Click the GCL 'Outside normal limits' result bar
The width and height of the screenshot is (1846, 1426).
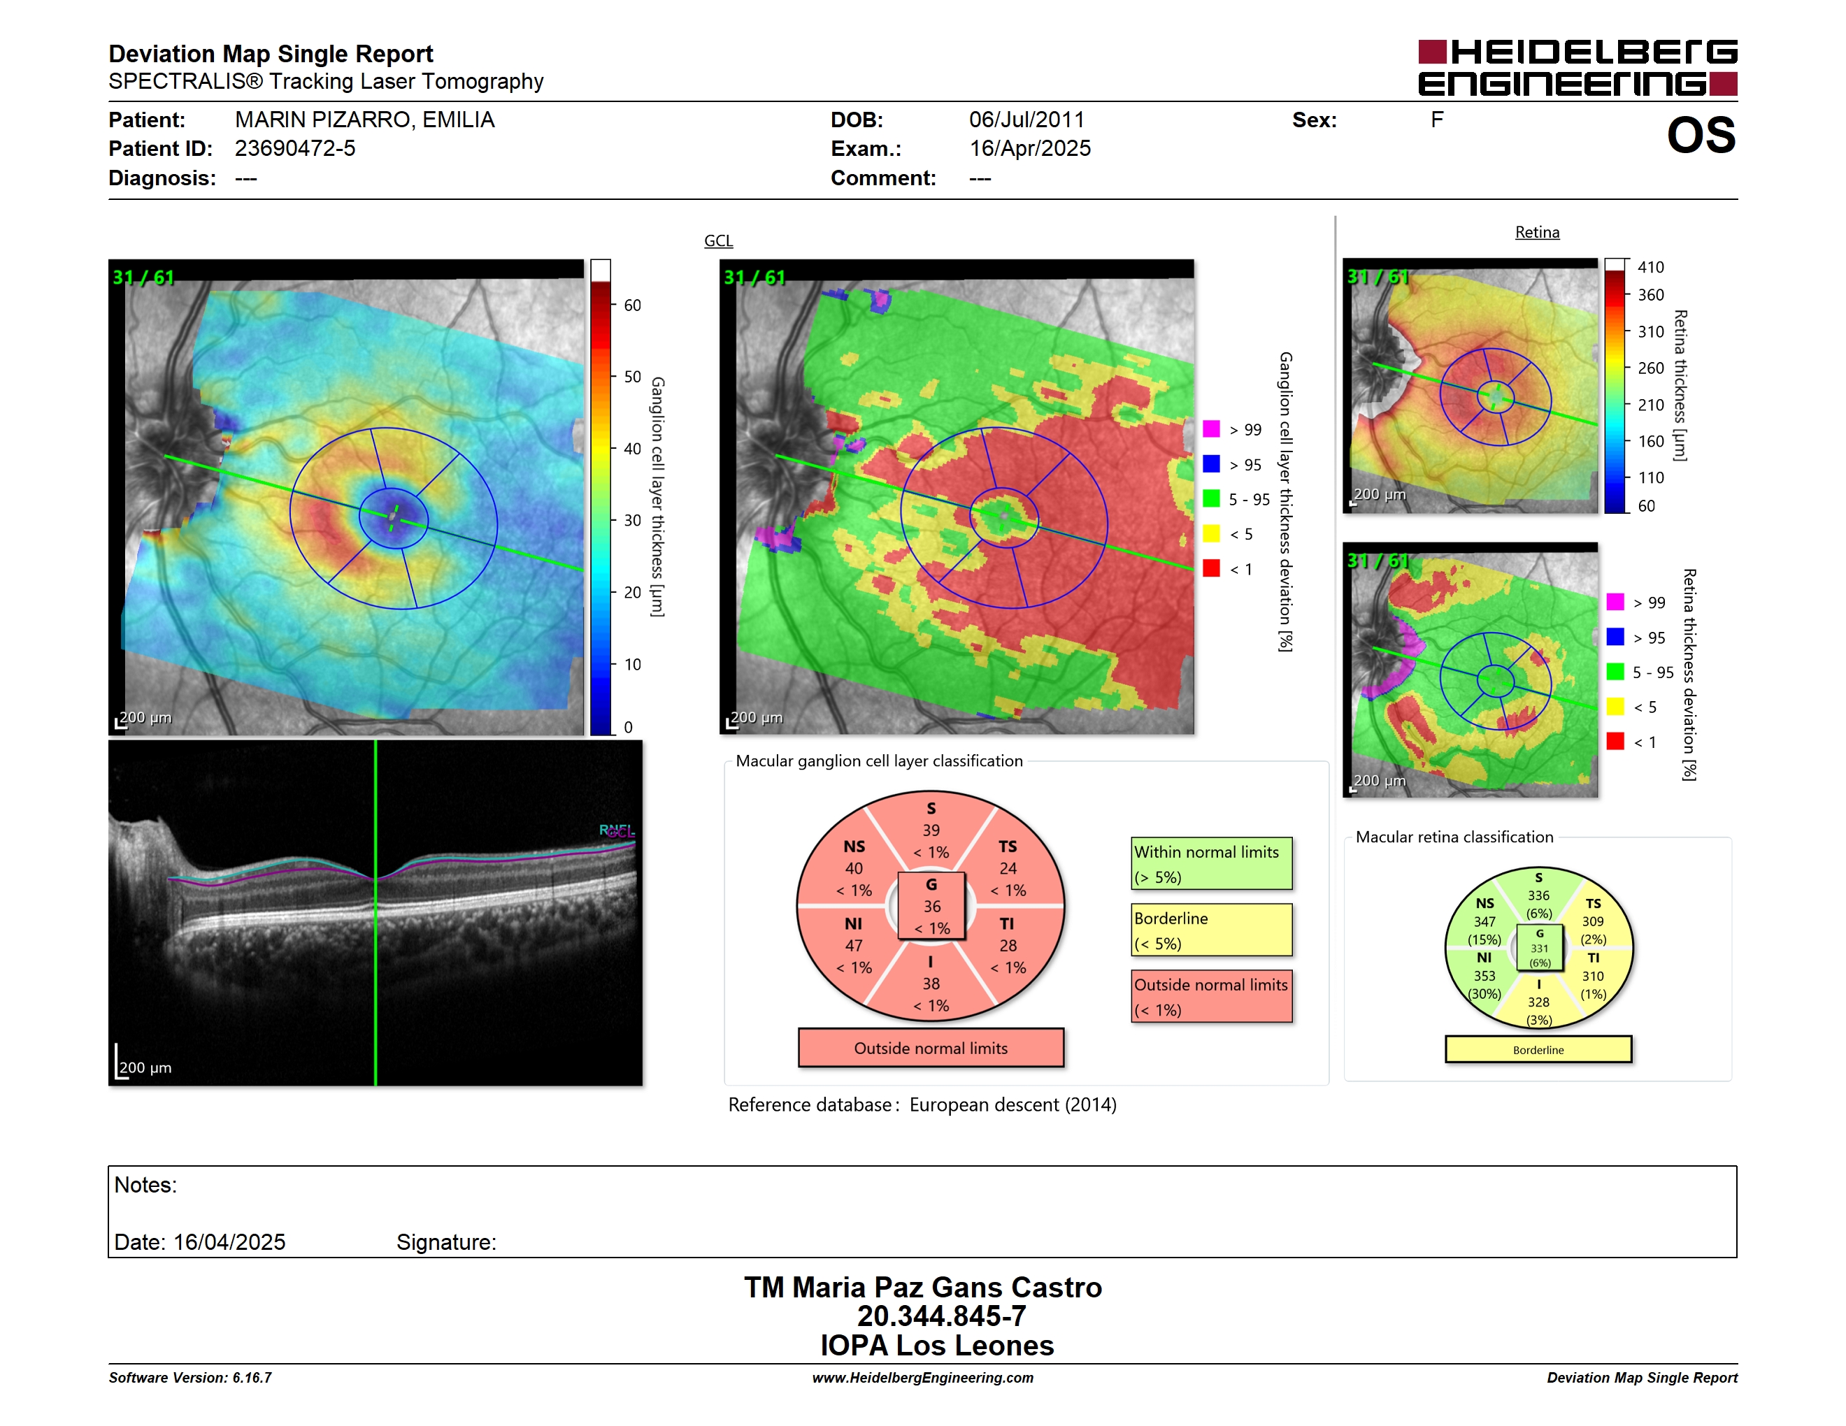coord(931,1049)
